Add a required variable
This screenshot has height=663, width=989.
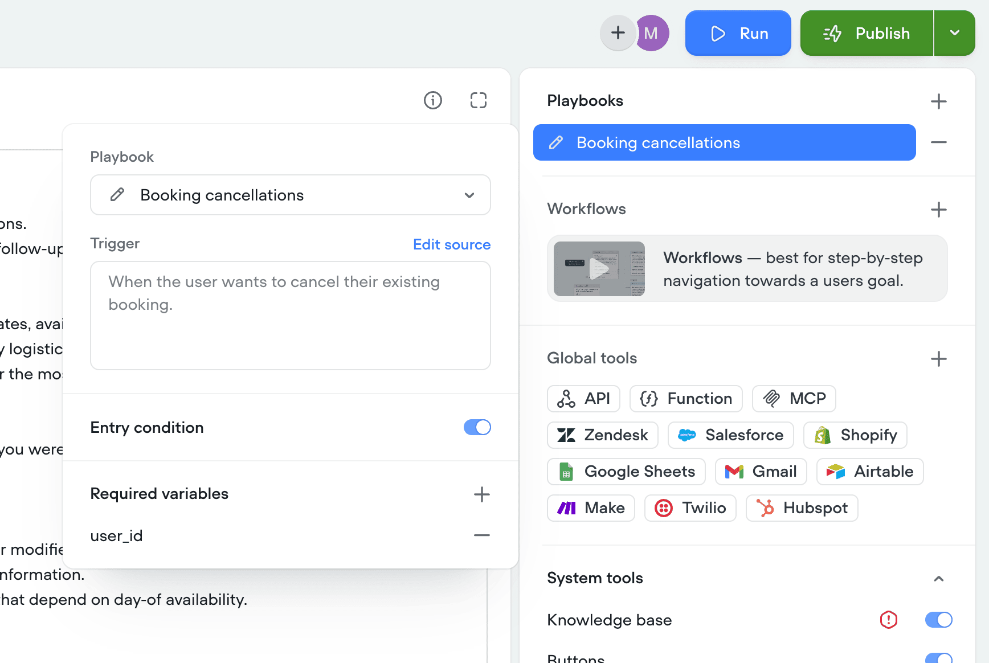[x=482, y=494]
